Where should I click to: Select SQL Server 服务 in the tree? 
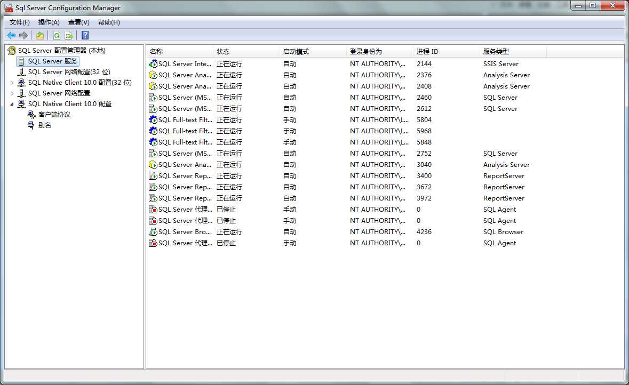coord(53,61)
